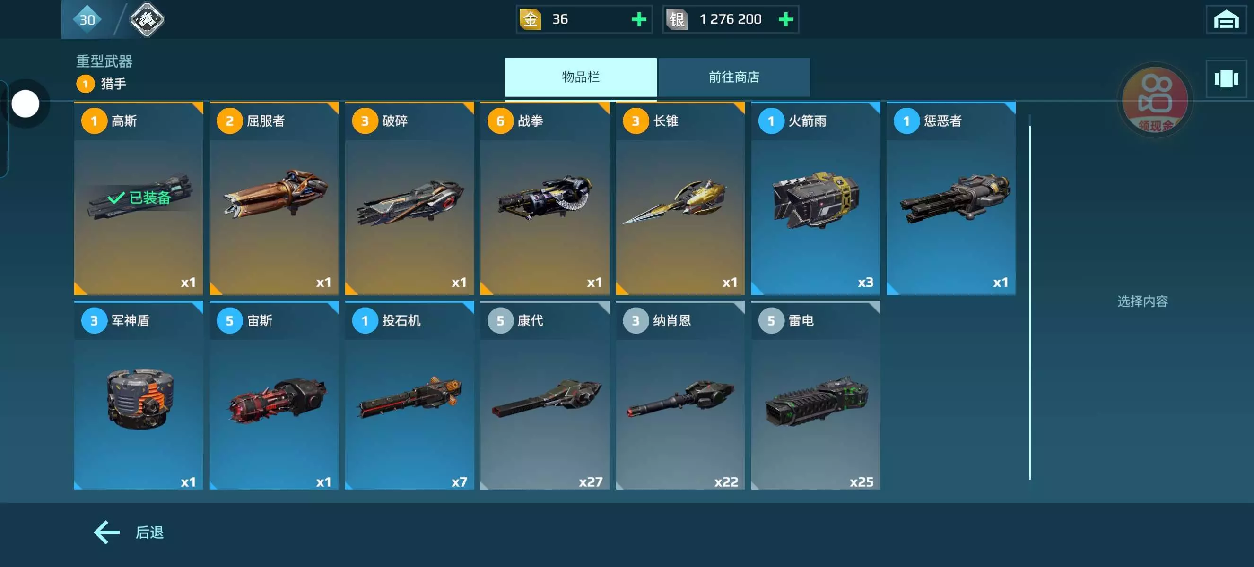This screenshot has height=567, width=1254.
Task: Click the hangar home icon
Action: coord(1226,19)
